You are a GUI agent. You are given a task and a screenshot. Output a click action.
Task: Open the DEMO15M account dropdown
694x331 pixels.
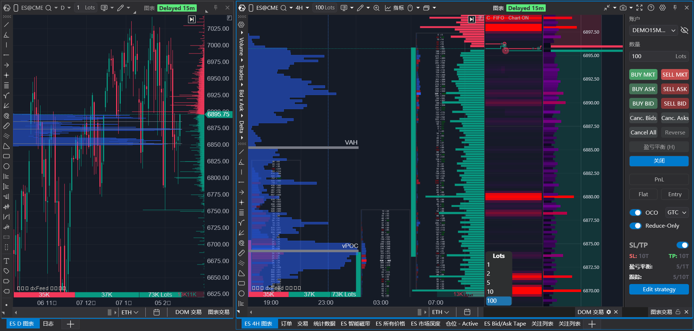(654, 30)
